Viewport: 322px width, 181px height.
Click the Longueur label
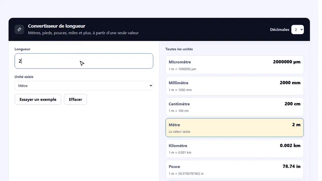(22, 49)
